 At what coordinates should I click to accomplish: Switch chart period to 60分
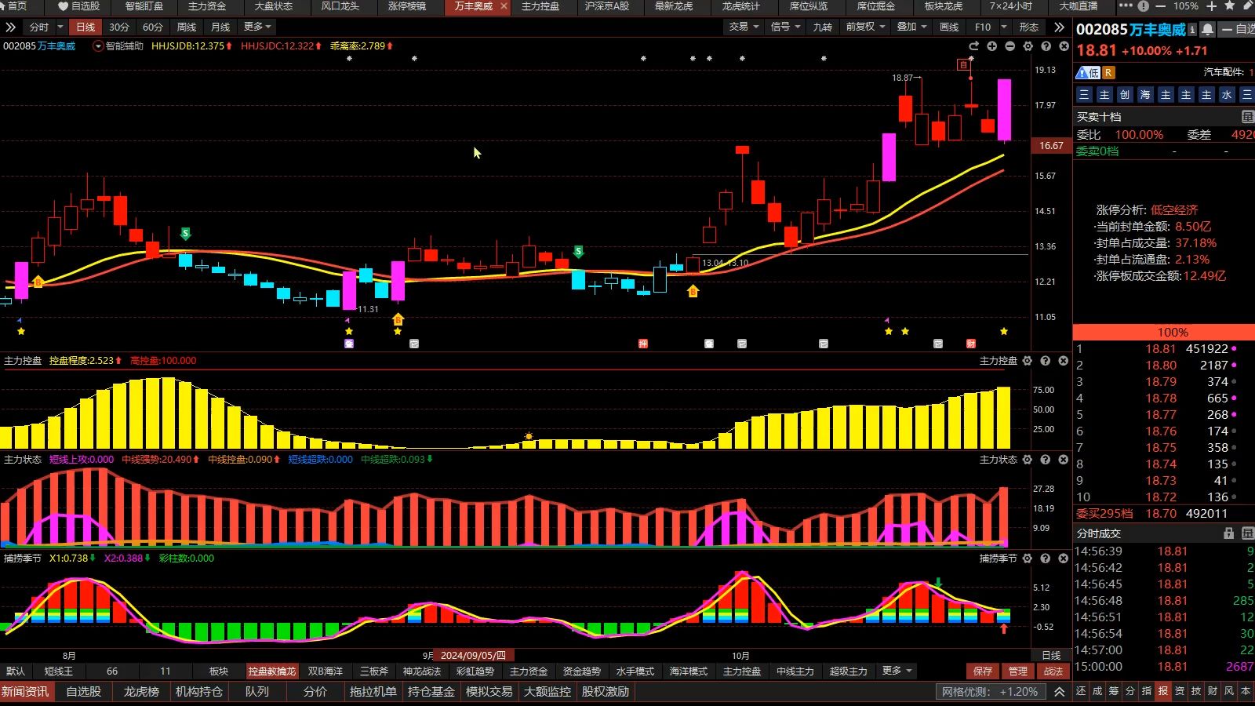tap(153, 27)
